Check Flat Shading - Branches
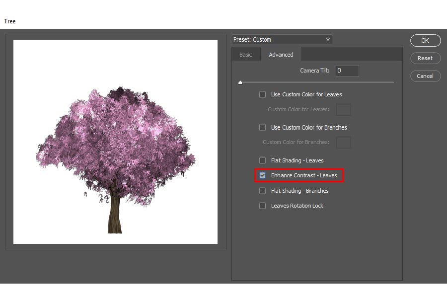This screenshot has width=447, height=298. 262,191
